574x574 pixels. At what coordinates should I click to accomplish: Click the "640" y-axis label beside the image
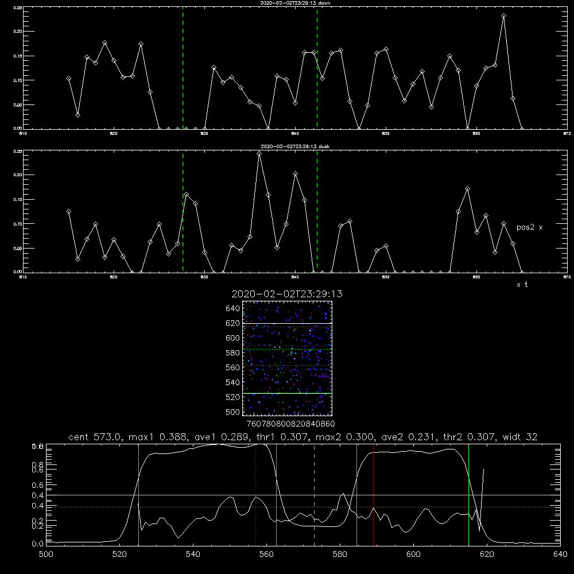coord(232,309)
